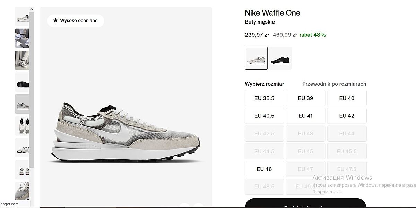This screenshot has height=208, width=416.
Task: Click the star icon in Wysoko oceniane badge
Action: click(55, 21)
